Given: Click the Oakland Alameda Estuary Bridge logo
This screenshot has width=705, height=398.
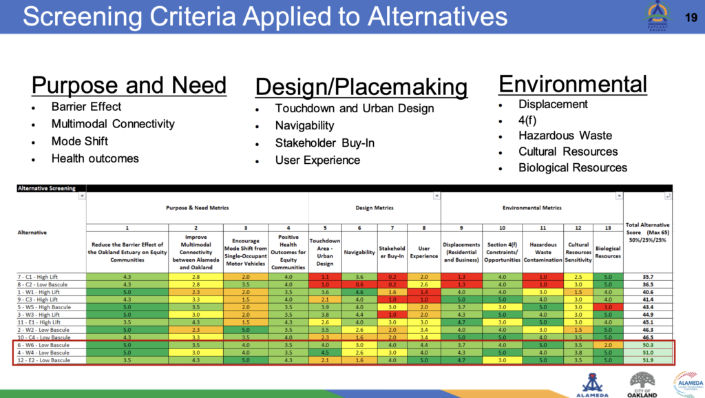Looking at the screenshot, I should [x=659, y=15].
